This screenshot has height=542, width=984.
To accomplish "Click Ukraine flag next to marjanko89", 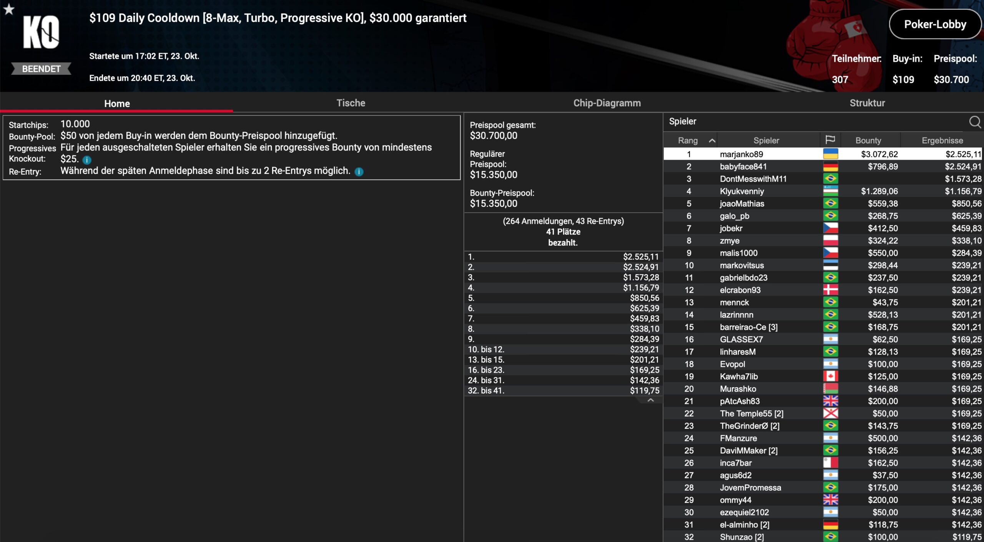I will 830,154.
